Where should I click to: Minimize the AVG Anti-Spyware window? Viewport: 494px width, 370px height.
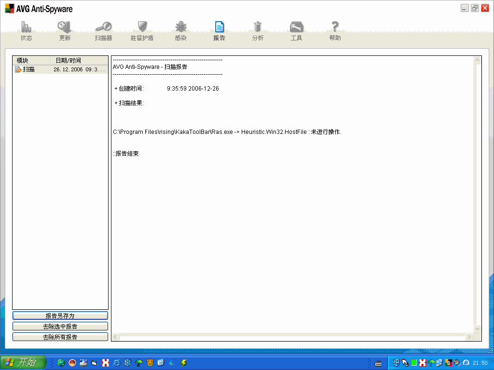pyautogui.click(x=465, y=8)
